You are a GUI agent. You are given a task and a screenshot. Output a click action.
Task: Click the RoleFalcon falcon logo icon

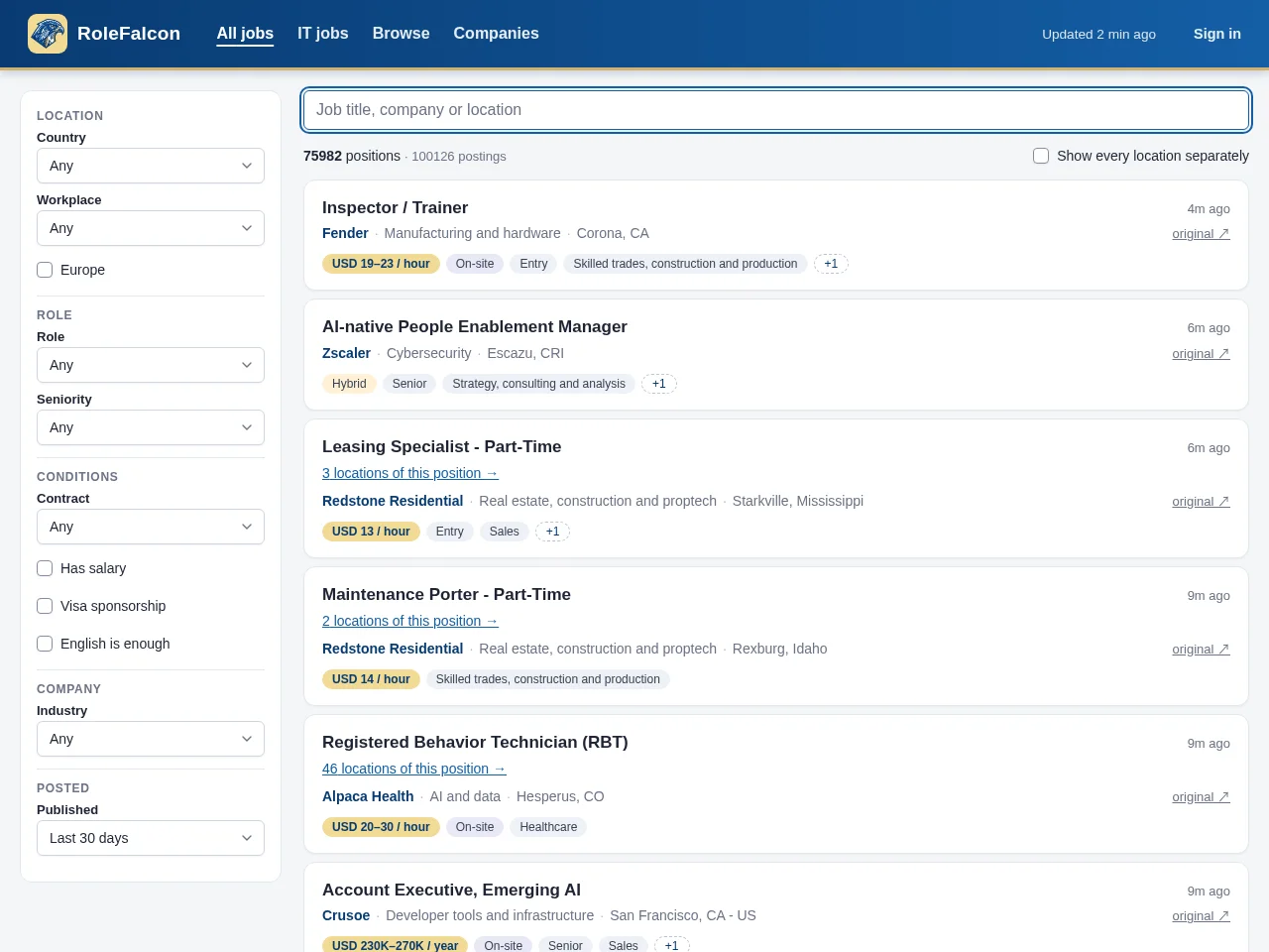(x=48, y=34)
